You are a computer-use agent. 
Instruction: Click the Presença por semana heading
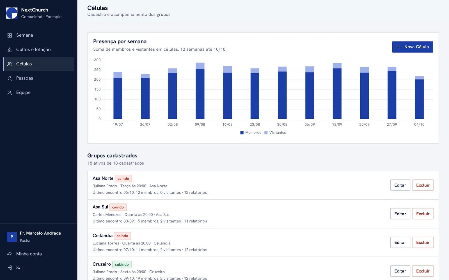point(120,41)
